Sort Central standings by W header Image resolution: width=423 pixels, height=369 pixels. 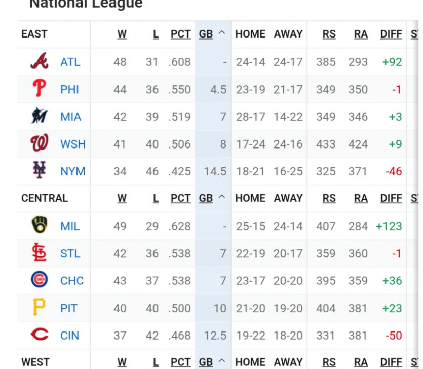point(122,198)
